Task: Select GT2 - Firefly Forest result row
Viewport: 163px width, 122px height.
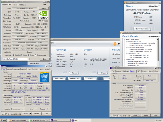Action: pyautogui.click(x=141, y=45)
